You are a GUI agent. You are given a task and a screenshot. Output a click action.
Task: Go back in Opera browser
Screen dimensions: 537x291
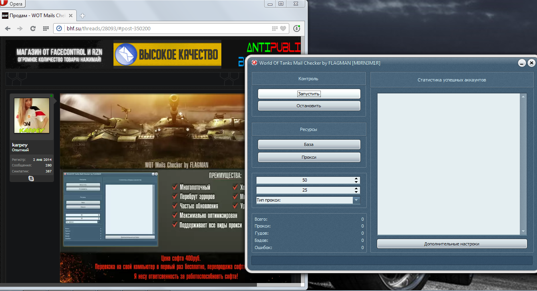coord(8,28)
